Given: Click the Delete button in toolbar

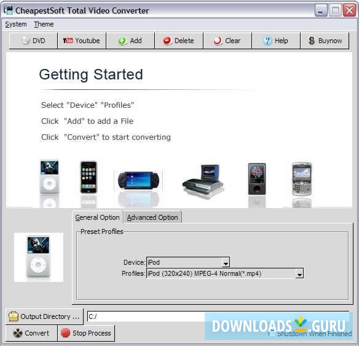Looking at the screenshot, I should click(179, 41).
